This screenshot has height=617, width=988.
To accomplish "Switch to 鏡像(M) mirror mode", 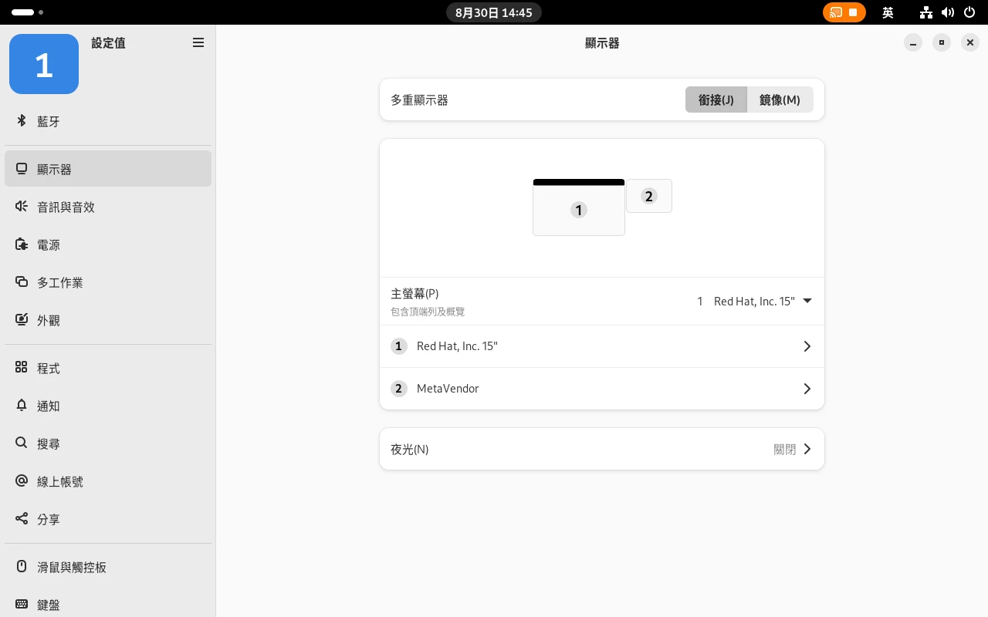I will [780, 99].
